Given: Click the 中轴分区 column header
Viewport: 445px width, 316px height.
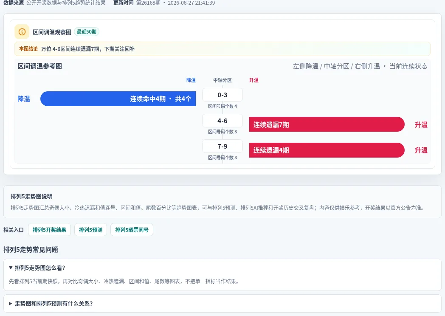Looking at the screenshot, I should [222, 80].
